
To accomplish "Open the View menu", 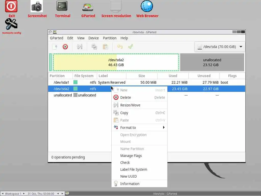I will 81,38.
